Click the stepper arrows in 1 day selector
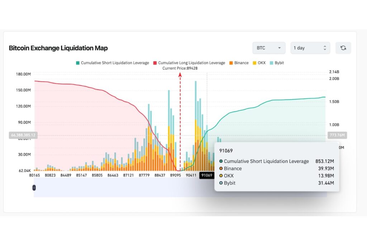The height and width of the screenshot is (245, 367). point(325,48)
